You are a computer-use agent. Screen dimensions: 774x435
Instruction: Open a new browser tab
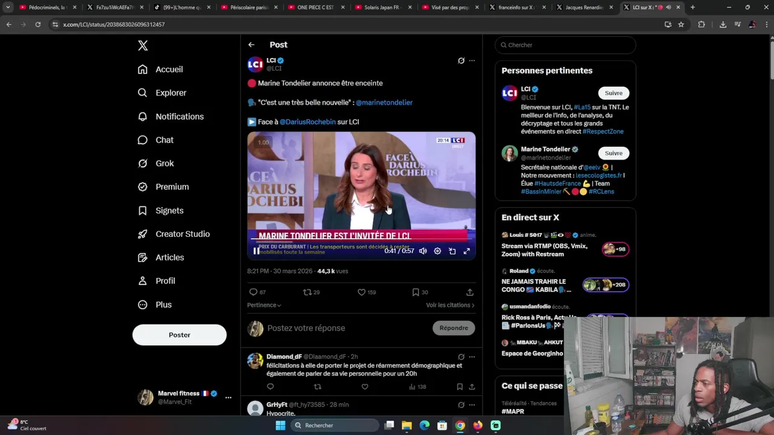pyautogui.click(x=692, y=7)
